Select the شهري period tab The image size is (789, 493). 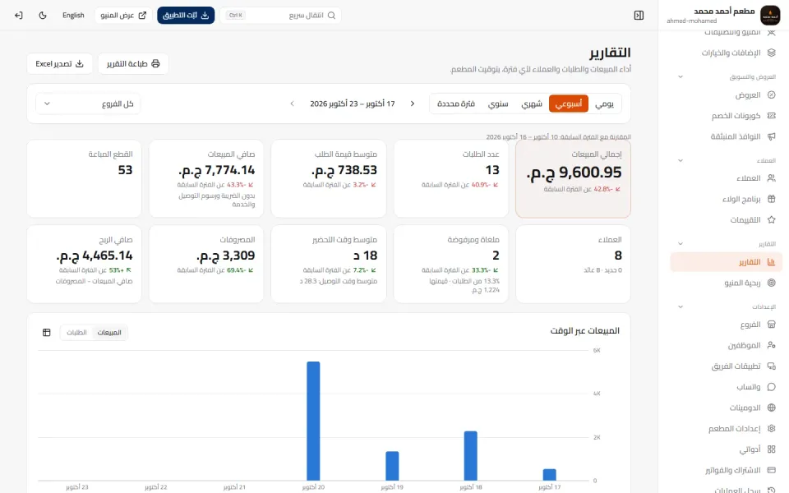click(532, 104)
